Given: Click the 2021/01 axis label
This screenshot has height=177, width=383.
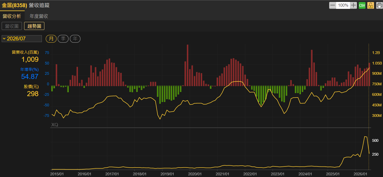Looking at the screenshot, I should pos(223,174).
